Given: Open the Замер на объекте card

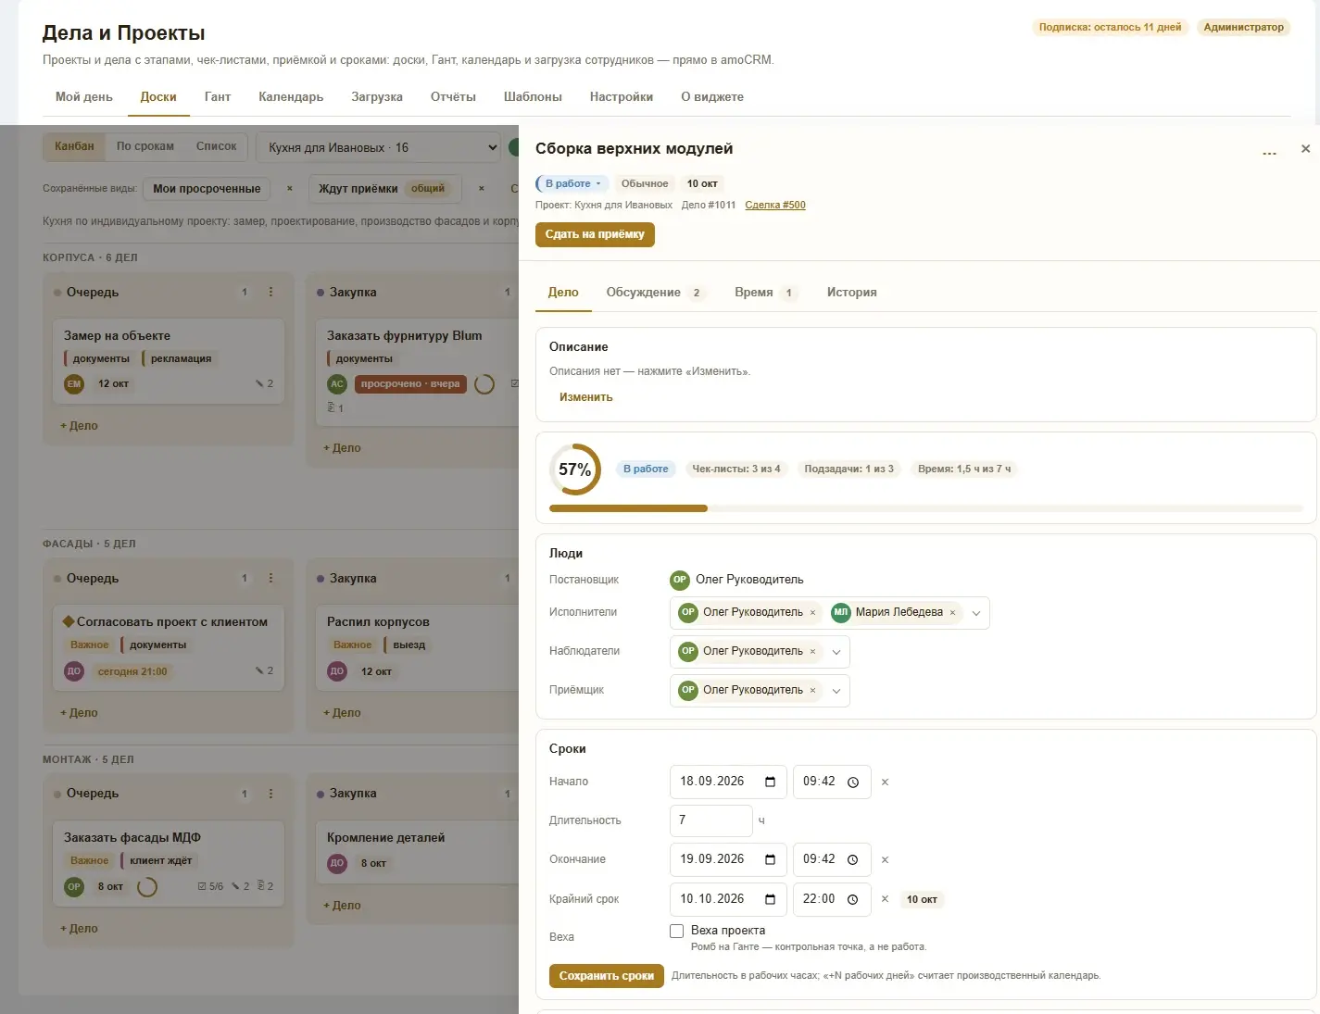Looking at the screenshot, I should [169, 361].
